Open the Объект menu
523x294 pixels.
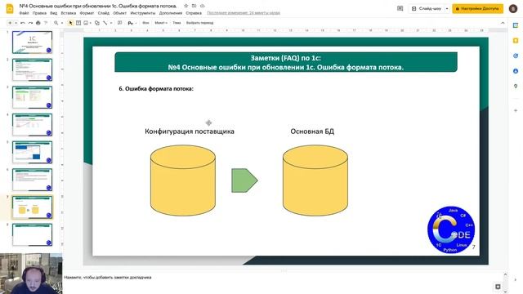[120, 13]
